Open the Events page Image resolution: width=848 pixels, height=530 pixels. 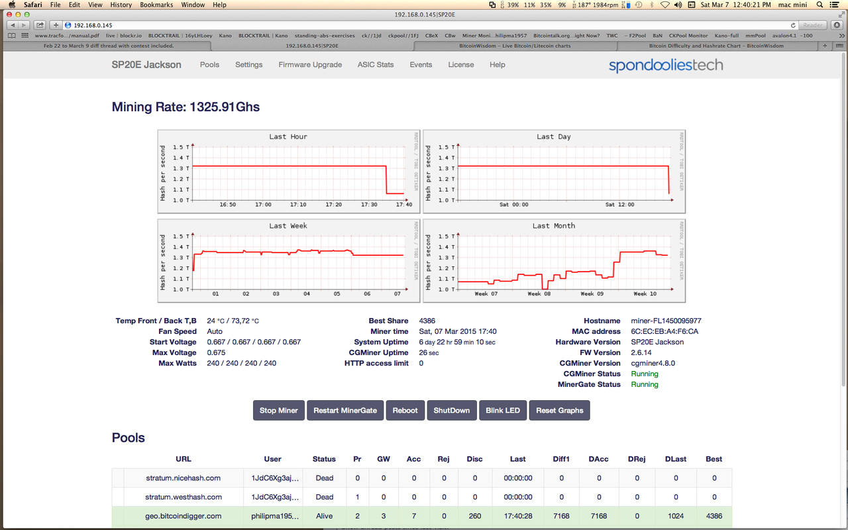[421, 65]
